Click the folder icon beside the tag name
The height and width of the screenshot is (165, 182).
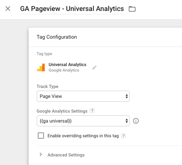click(x=132, y=9)
